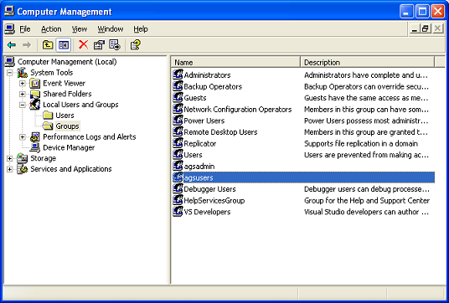The width and height of the screenshot is (449, 303).
Task: Expand Services and Applications node
Action: click(9, 169)
